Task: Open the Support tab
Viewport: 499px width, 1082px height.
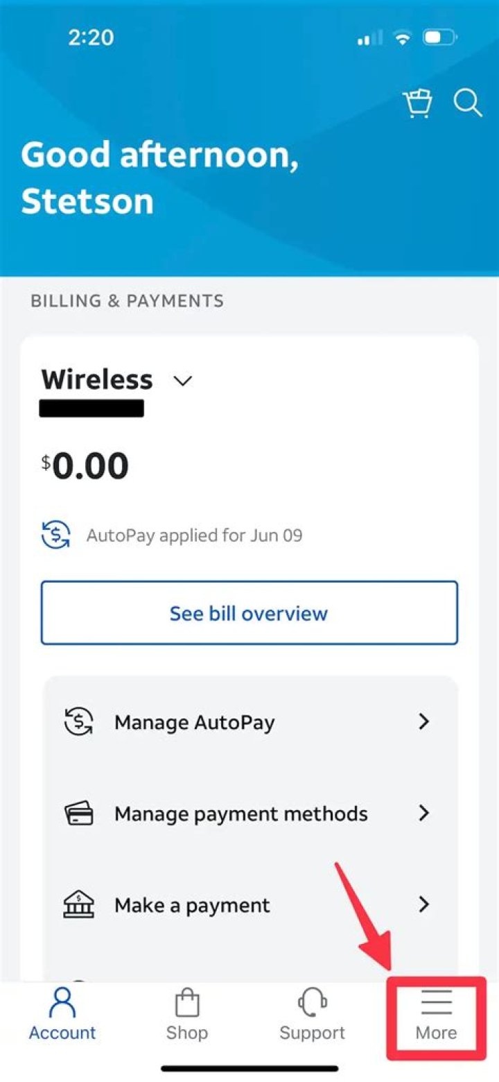Action: [x=312, y=1014]
